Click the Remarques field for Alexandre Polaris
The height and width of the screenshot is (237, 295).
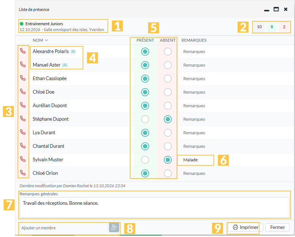point(194,52)
